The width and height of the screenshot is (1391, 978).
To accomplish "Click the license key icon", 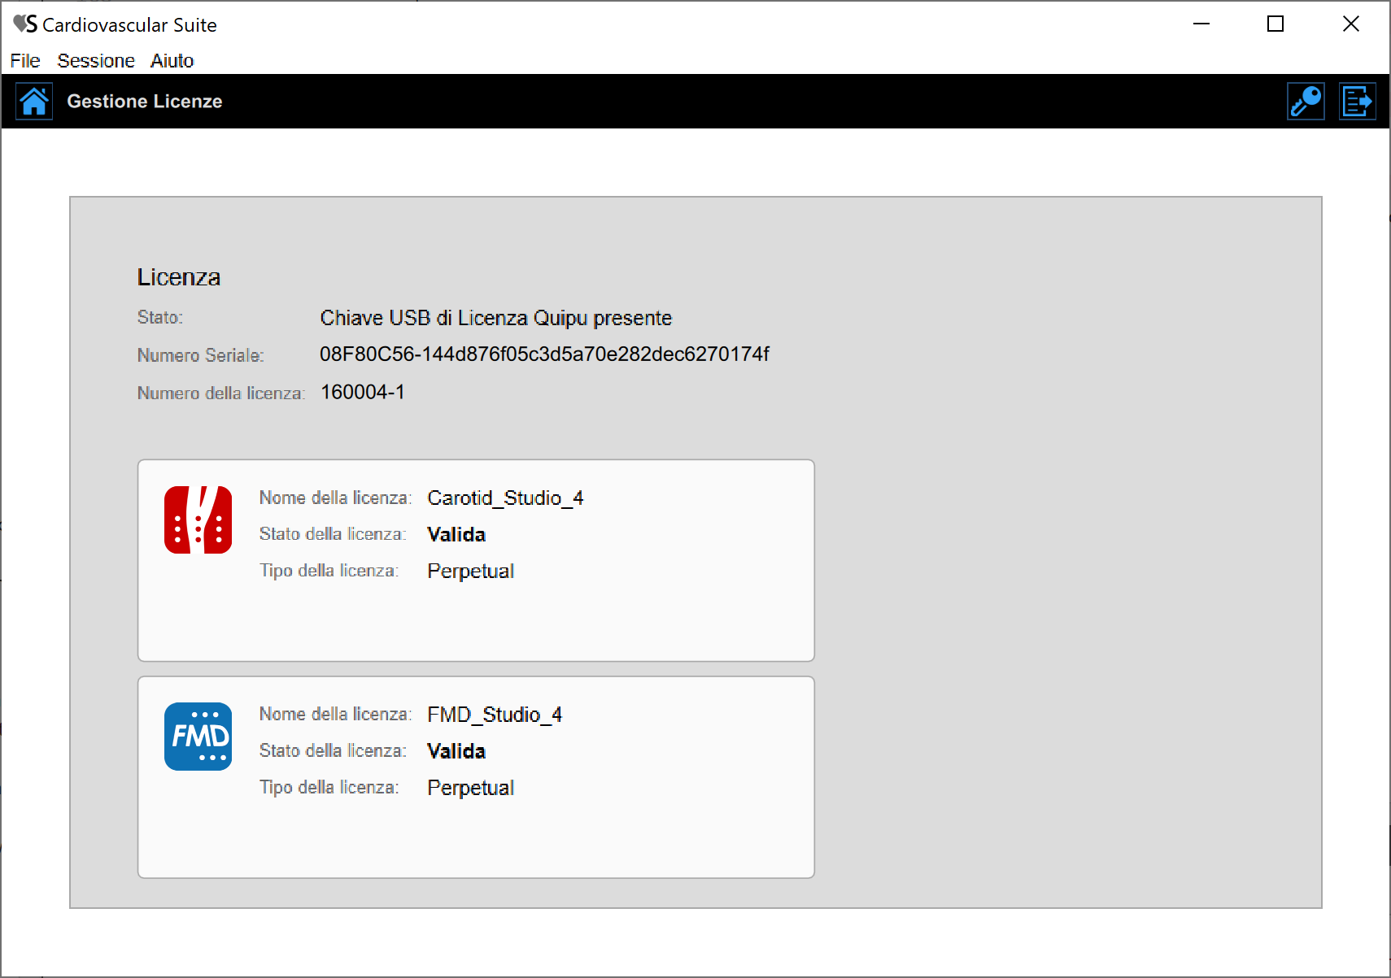I will pos(1306,102).
